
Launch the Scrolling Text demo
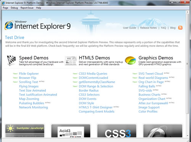pos(29,82)
